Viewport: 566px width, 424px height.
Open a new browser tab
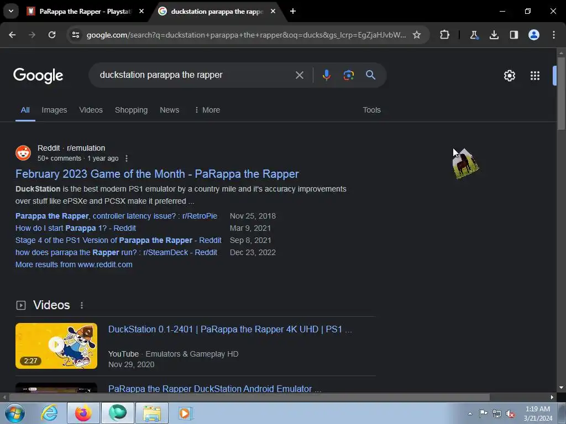coord(293,11)
